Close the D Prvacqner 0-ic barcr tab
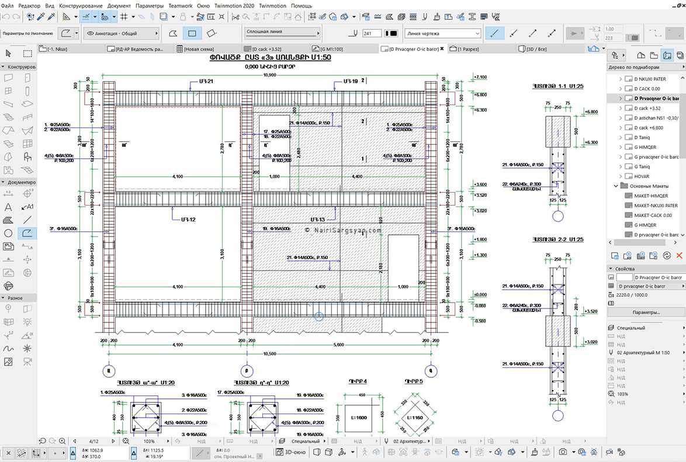686x462 pixels. pos(442,48)
